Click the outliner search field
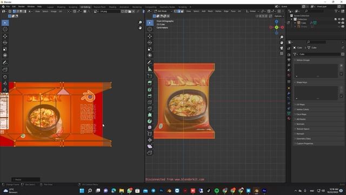This screenshot has height=195, width=346. (x=315, y=11)
